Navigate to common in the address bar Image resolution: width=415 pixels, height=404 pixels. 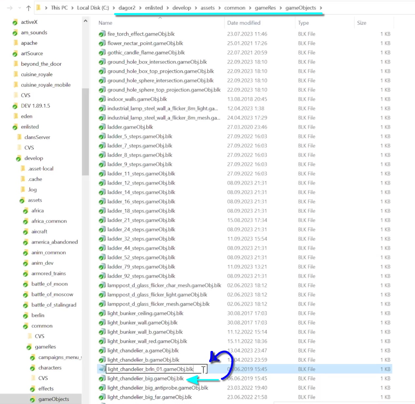[x=234, y=8]
